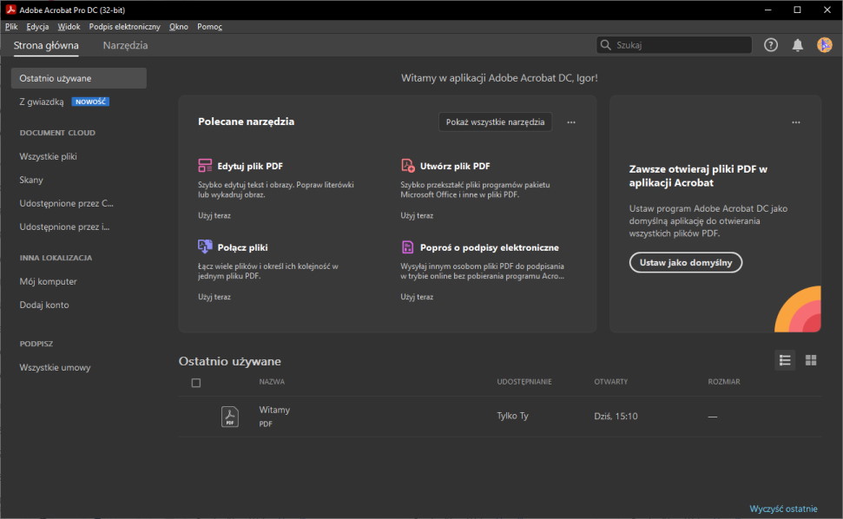Click the Adobe Acrobat logo in title bar
The height and width of the screenshot is (519, 843).
(10, 10)
